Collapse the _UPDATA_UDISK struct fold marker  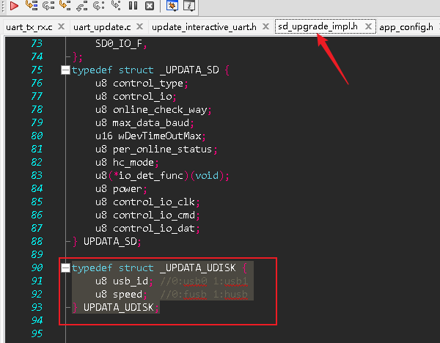[x=65, y=268]
